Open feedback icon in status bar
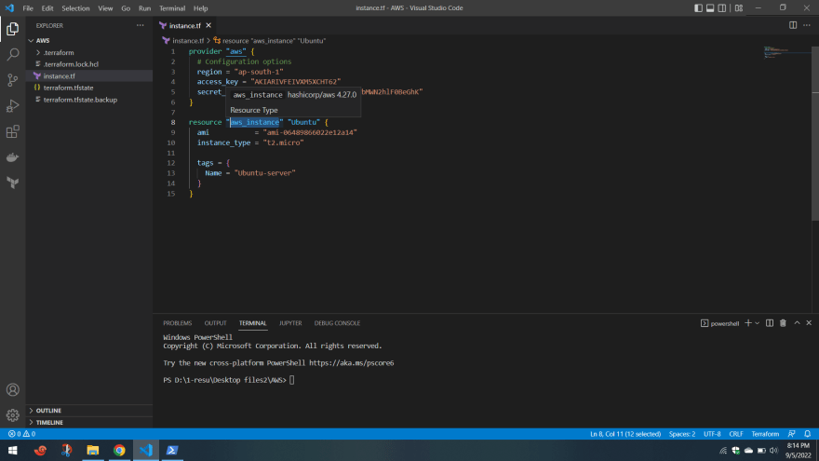Viewport: 819px width, 461px height. click(792, 434)
